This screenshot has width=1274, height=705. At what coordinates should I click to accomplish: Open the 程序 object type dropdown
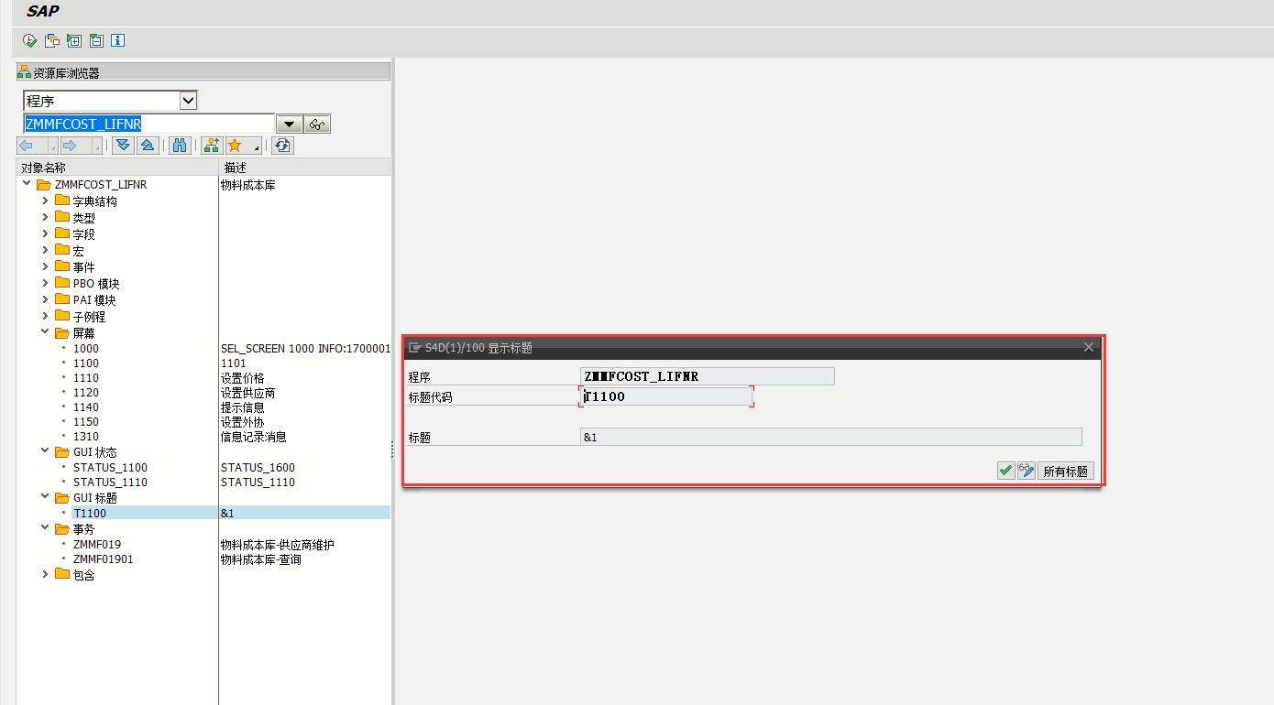(x=187, y=100)
